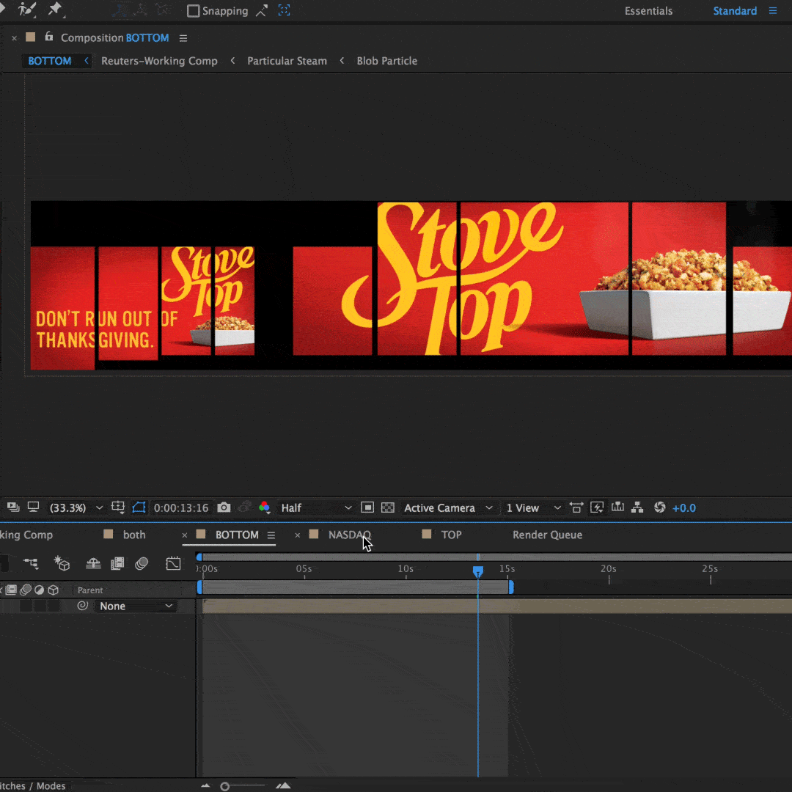Navigate to Blob Particle breadcrumb
792x792 pixels.
pos(387,61)
